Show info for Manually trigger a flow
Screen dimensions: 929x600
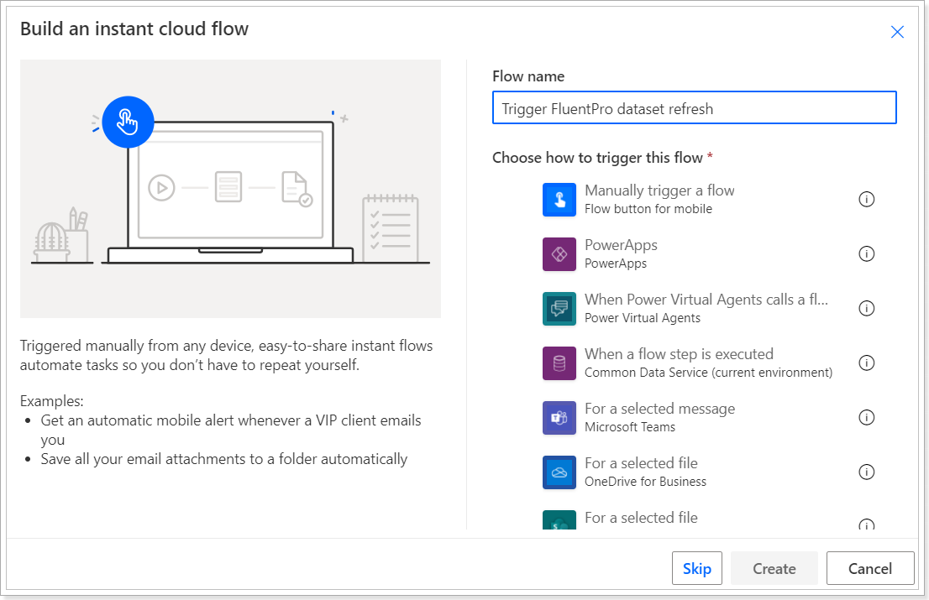point(866,200)
